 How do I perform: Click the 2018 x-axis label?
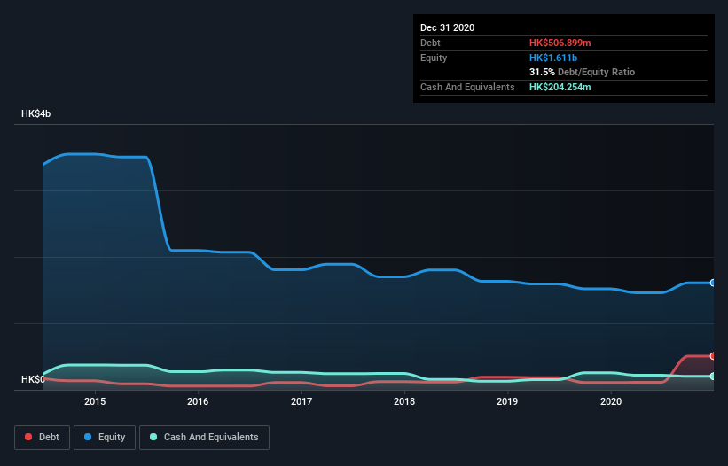tap(404, 401)
